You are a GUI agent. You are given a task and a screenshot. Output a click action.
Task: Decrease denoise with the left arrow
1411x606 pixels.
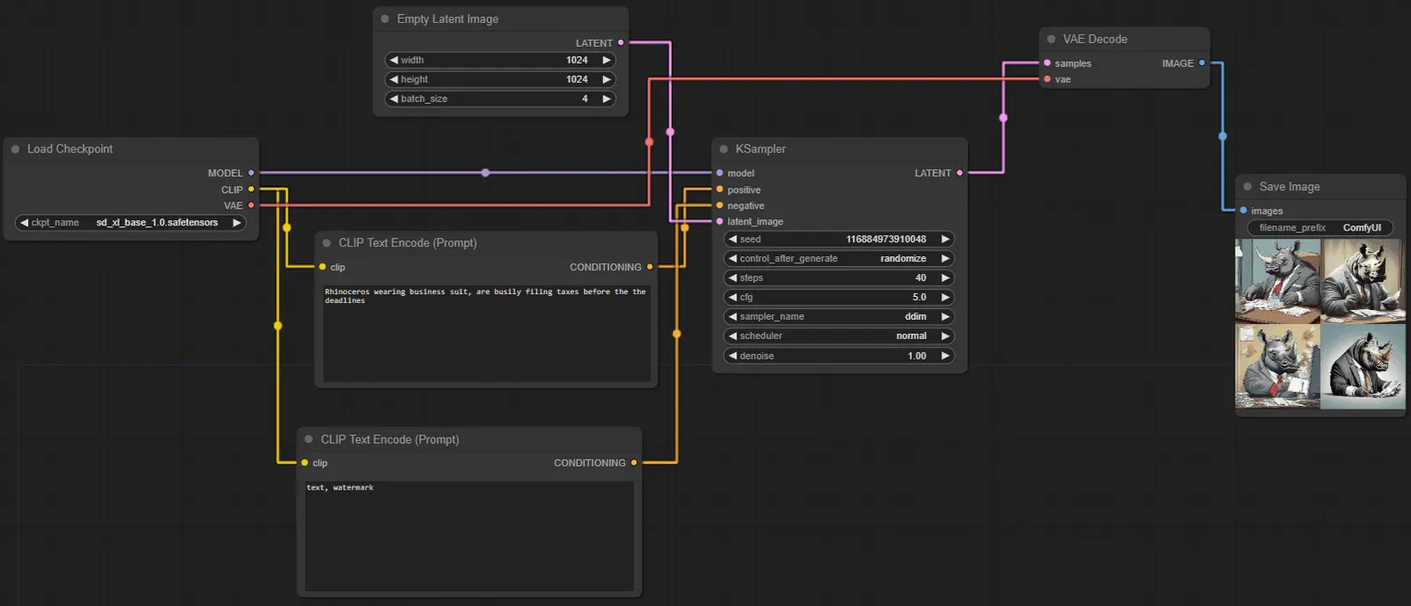coord(733,356)
